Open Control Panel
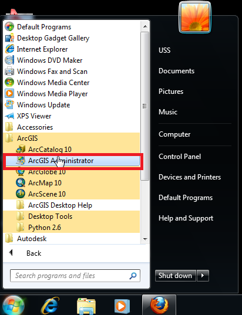 pyautogui.click(x=180, y=157)
